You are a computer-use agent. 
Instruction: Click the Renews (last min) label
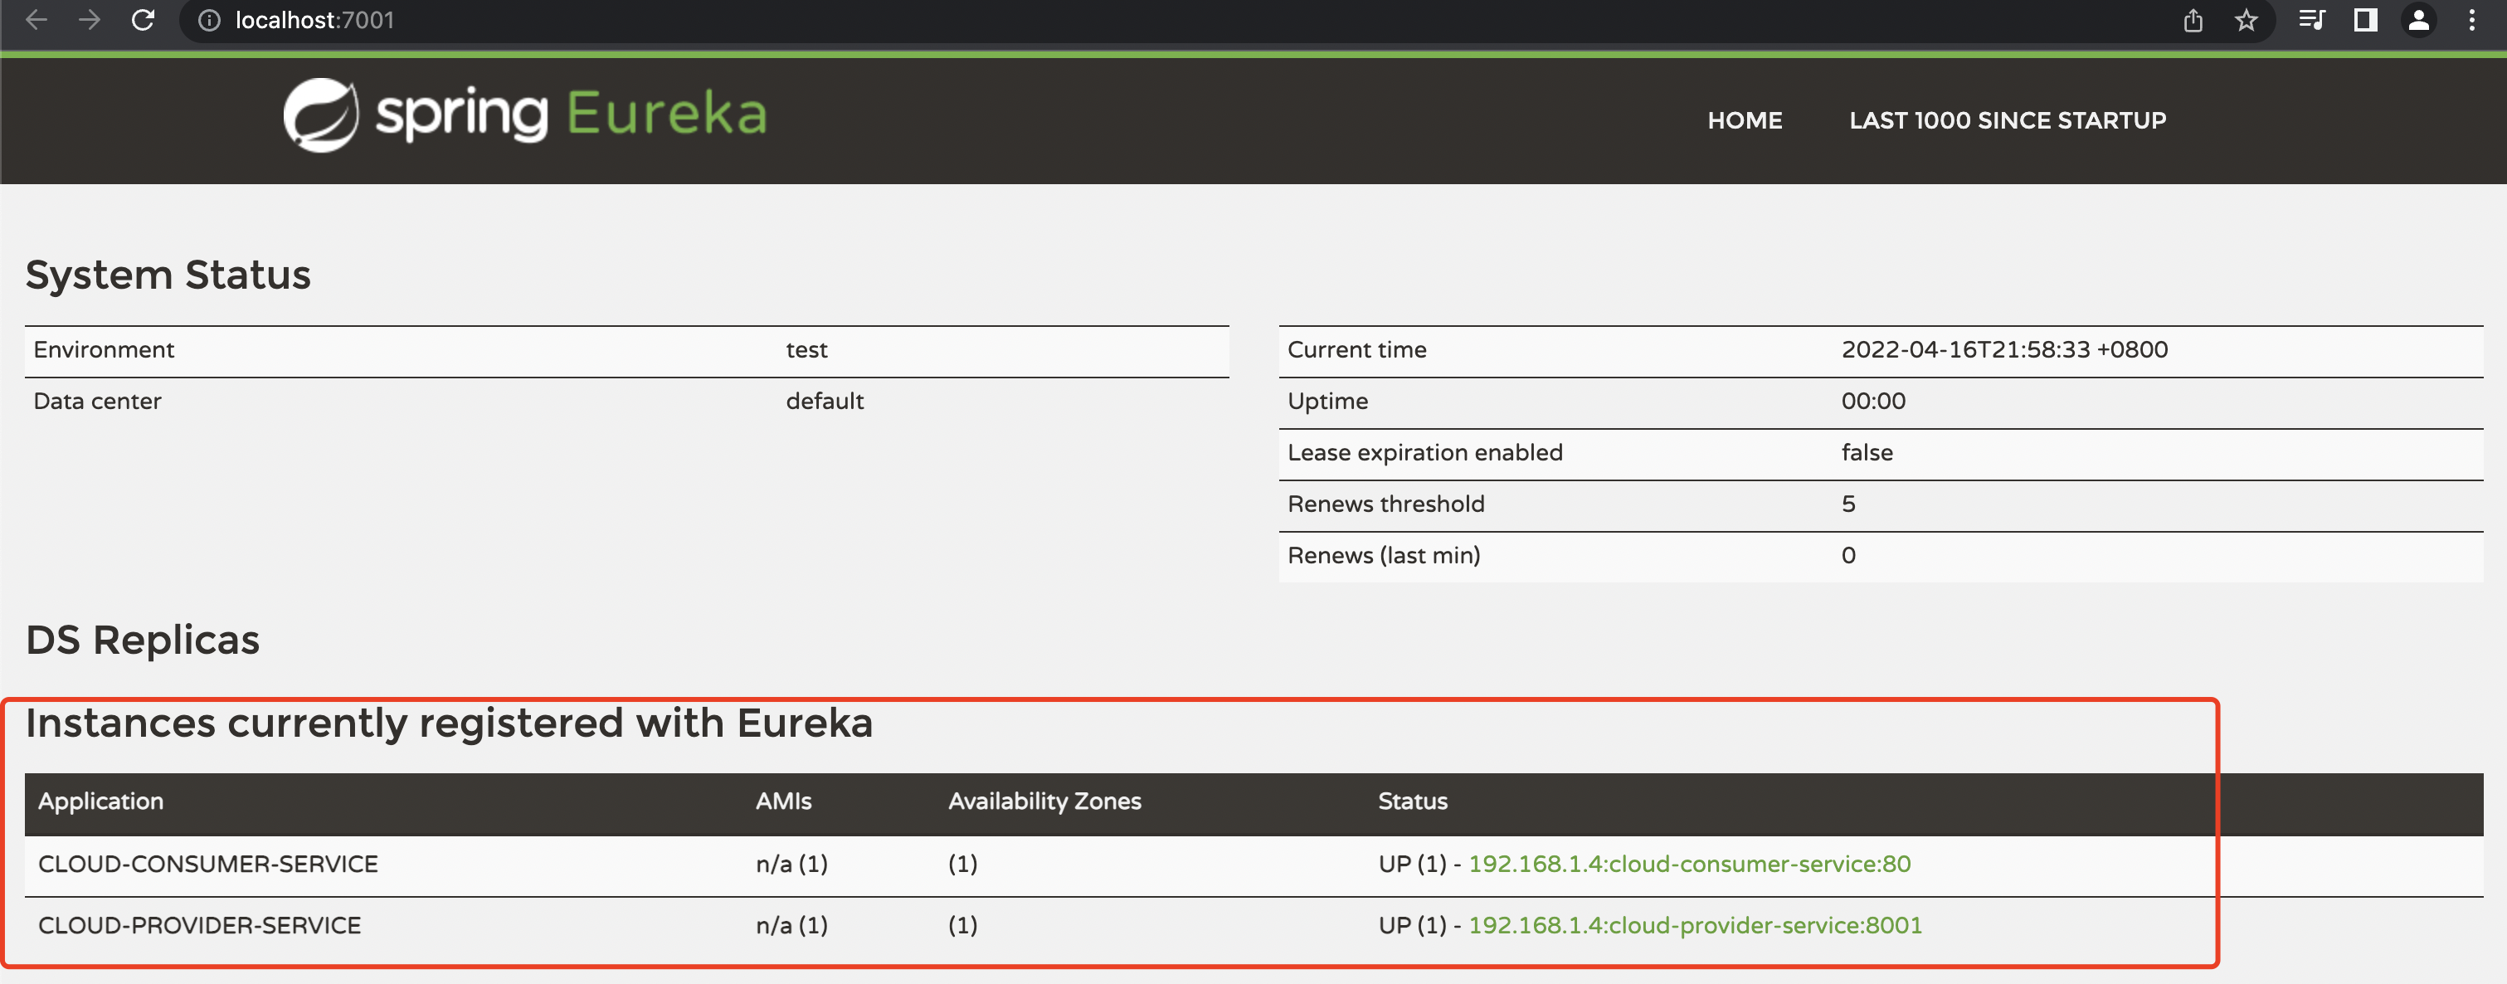(1384, 556)
